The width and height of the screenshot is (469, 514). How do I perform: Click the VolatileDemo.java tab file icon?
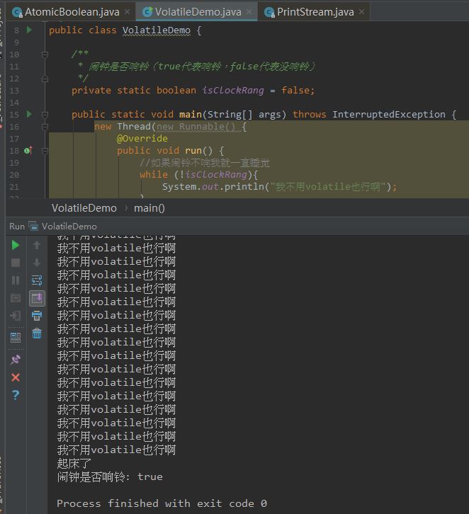147,12
